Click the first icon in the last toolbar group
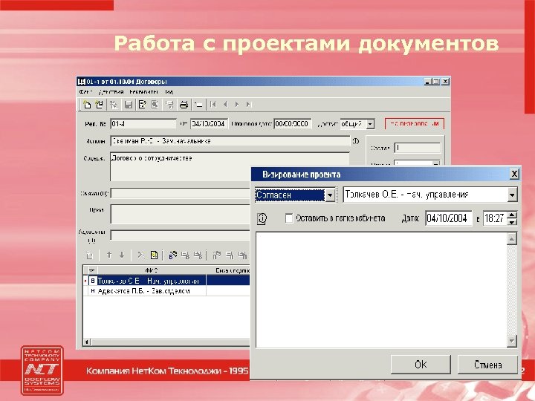 (x=217, y=255)
